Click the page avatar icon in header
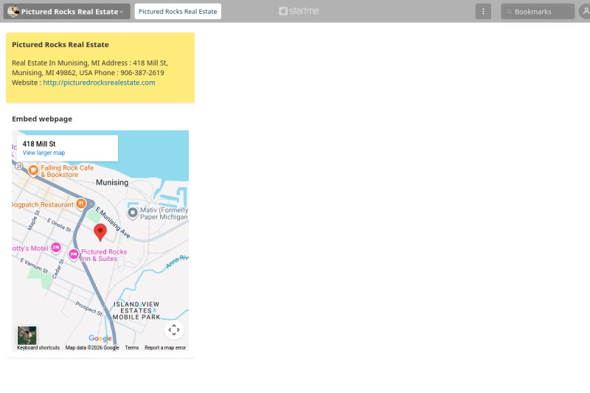This screenshot has height=393, width=590. tap(13, 11)
